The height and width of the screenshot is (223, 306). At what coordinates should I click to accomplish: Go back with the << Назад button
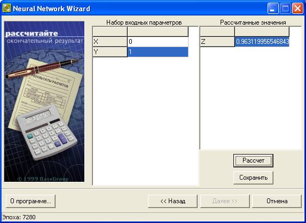172,201
